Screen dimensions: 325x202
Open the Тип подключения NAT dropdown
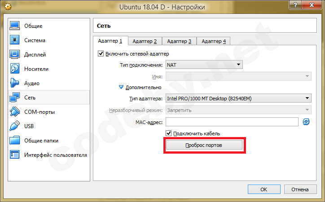tap(204, 65)
